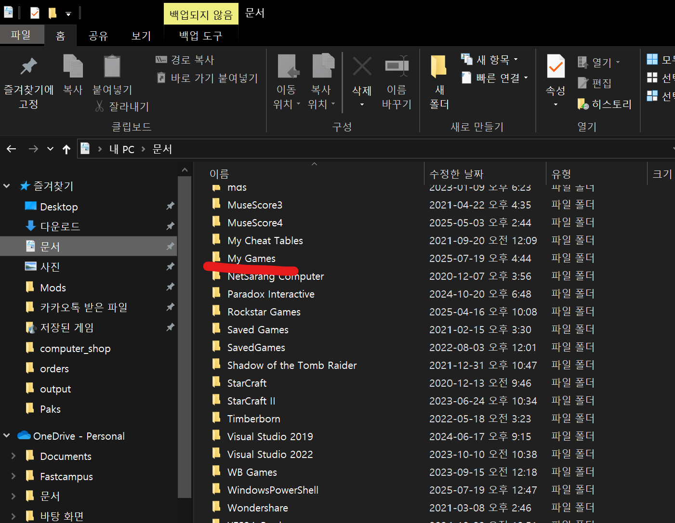Screen dimensions: 675x523
Task: Click the navigation pane scrollbar track
Action: tap(185, 510)
